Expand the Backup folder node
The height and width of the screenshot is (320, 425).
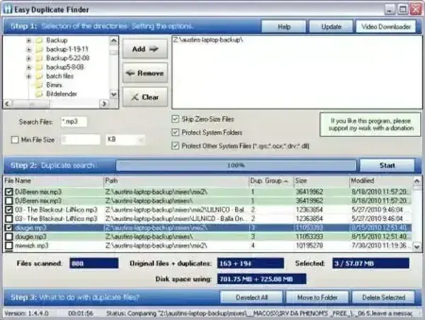pyautogui.click(x=29, y=40)
